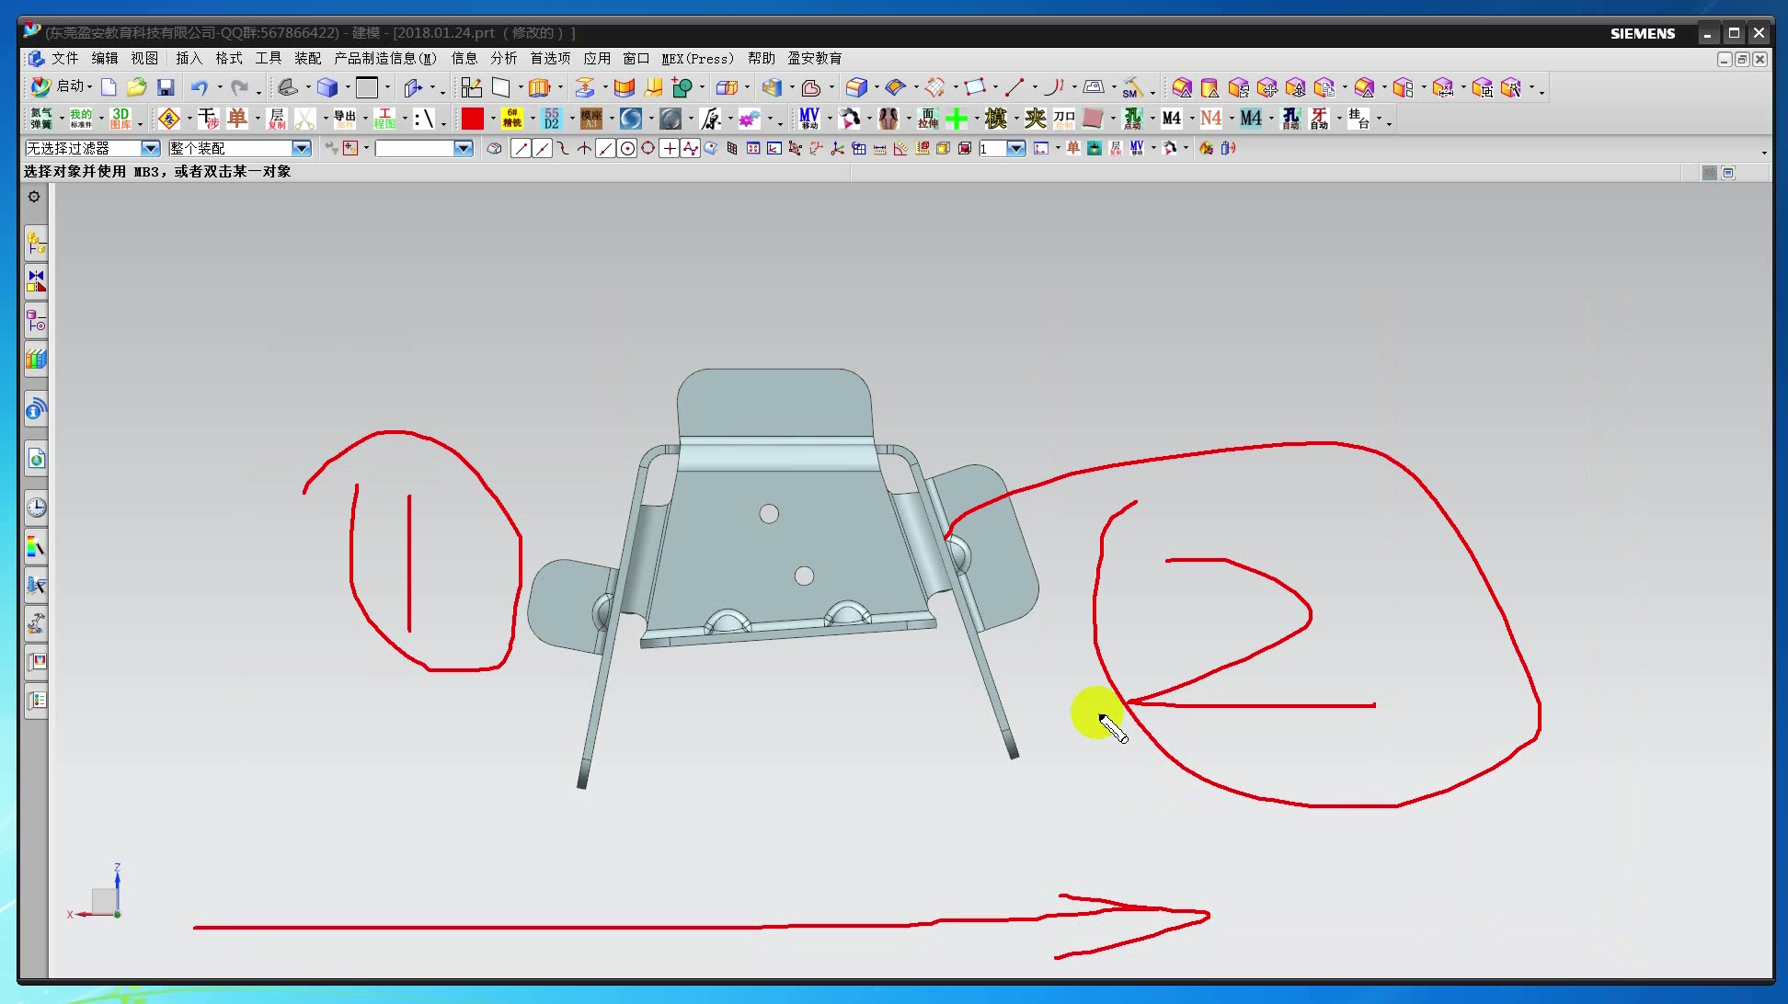Click the M4 white toolbar button
The height and width of the screenshot is (1004, 1788).
1171,119
